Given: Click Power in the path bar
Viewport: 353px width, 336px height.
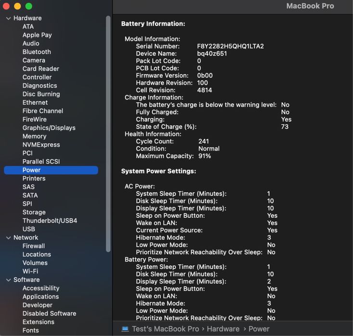Looking at the screenshot, I should point(259,329).
